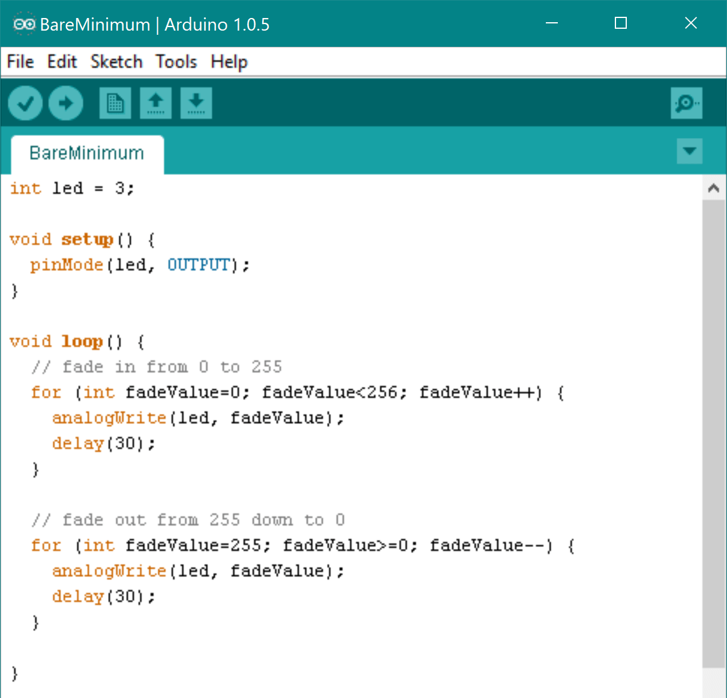The image size is (727, 698).
Task: Click on the pinMode(led, OUTPUT) line
Action: pos(139,265)
